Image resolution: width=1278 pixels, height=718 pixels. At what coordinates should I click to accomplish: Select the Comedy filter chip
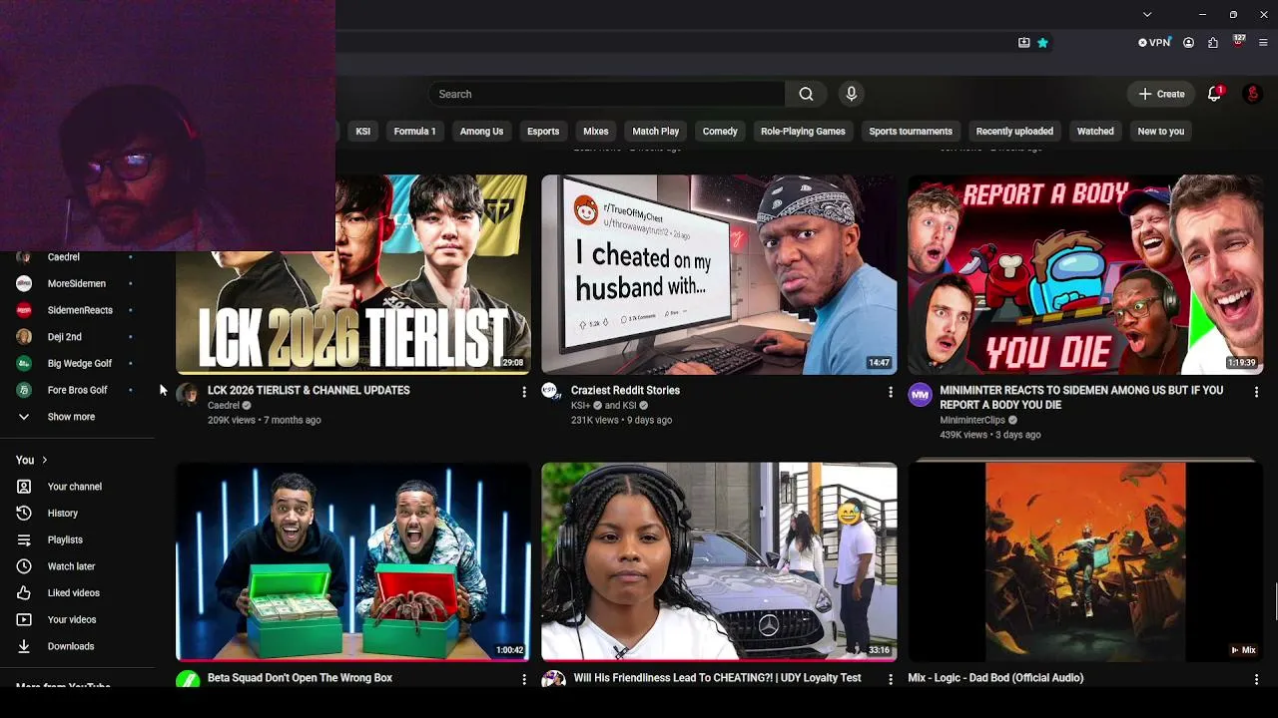coord(720,131)
